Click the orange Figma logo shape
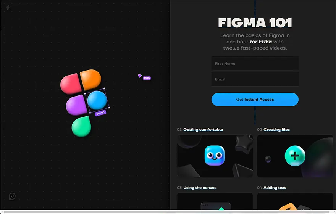Viewport: 336px width, 214px height. tap(90, 79)
